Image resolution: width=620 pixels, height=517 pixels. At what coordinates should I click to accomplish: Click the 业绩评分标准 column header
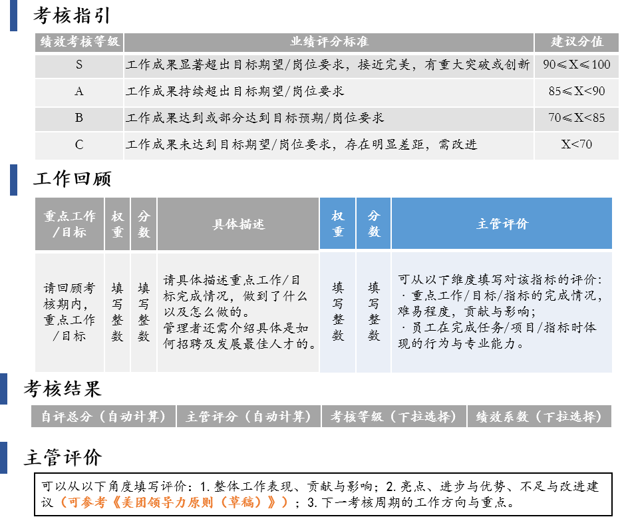click(x=329, y=42)
